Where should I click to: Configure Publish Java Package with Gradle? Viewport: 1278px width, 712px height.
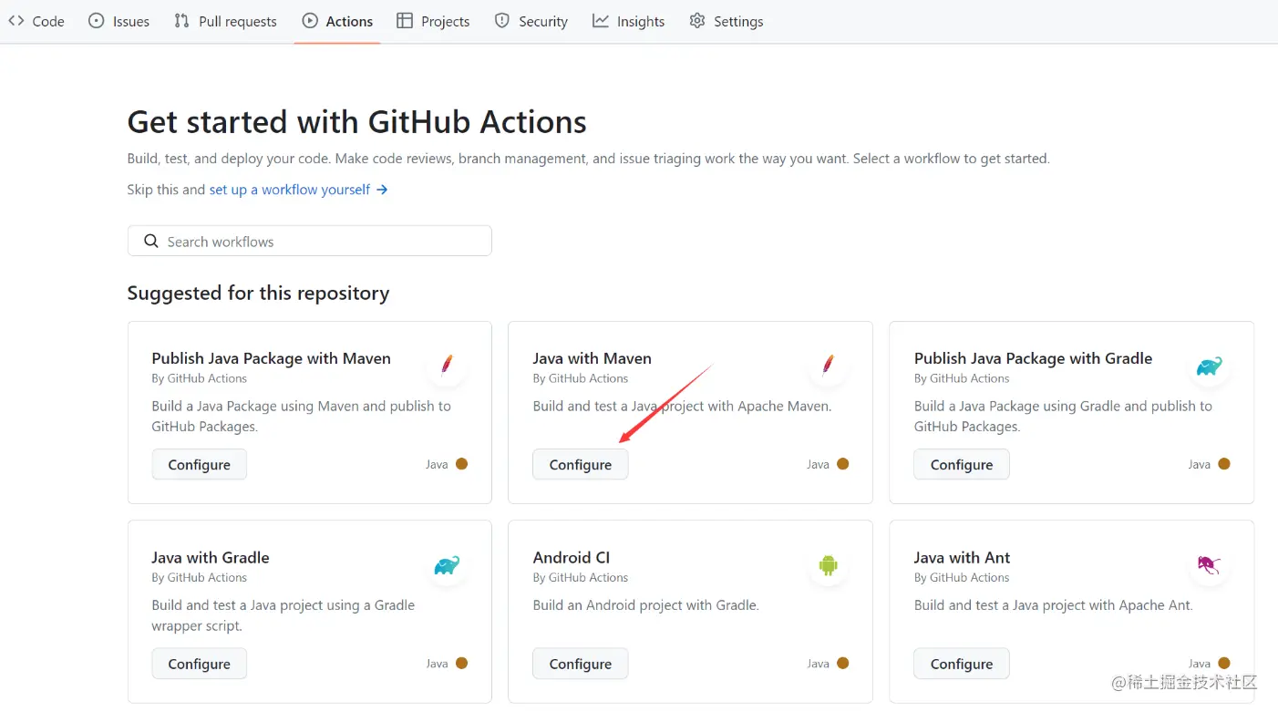point(961,465)
